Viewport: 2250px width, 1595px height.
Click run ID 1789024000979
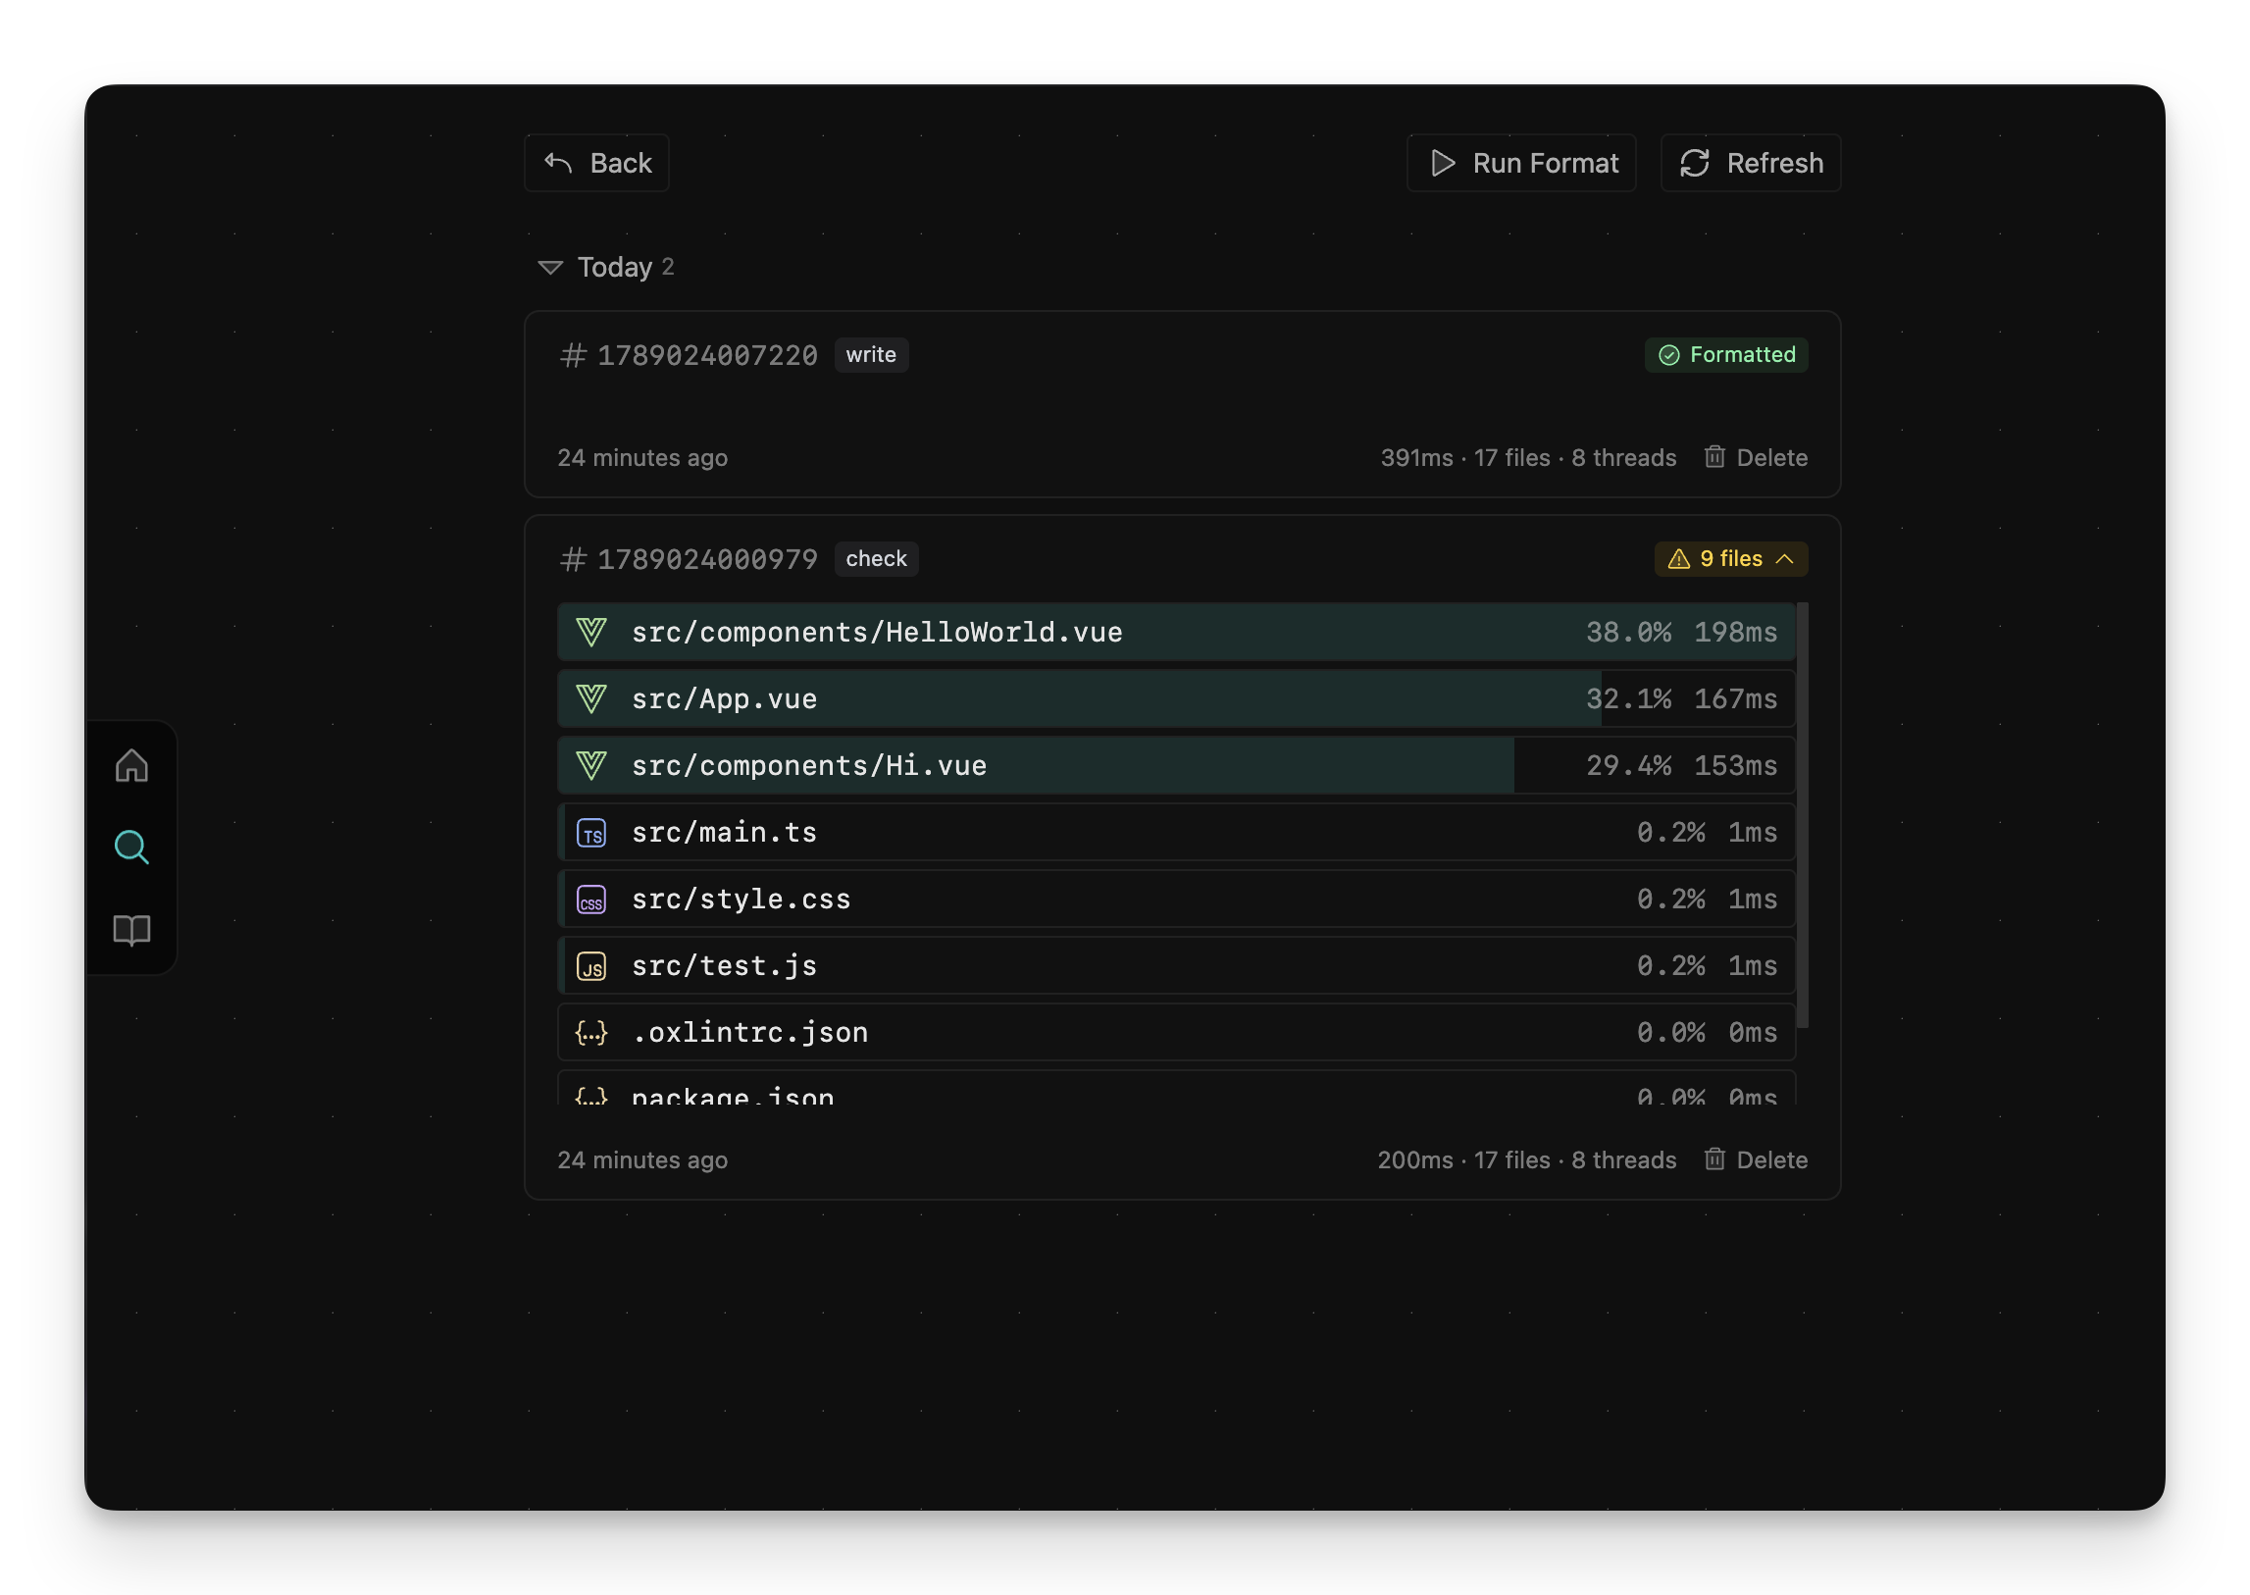coord(707,559)
